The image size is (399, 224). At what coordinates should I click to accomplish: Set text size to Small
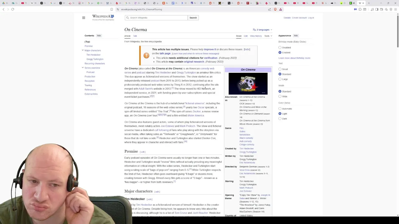280,69
